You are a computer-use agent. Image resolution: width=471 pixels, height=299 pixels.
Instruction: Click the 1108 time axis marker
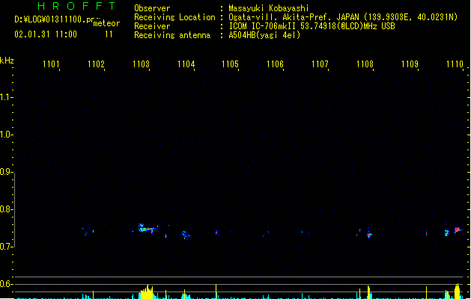(365, 64)
